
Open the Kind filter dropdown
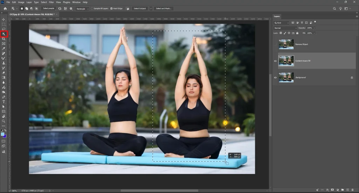[x=282, y=23]
